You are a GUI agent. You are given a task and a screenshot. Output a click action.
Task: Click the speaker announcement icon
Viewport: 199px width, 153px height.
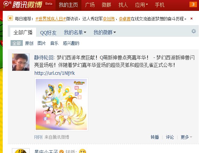pyautogui.click(x=11, y=18)
